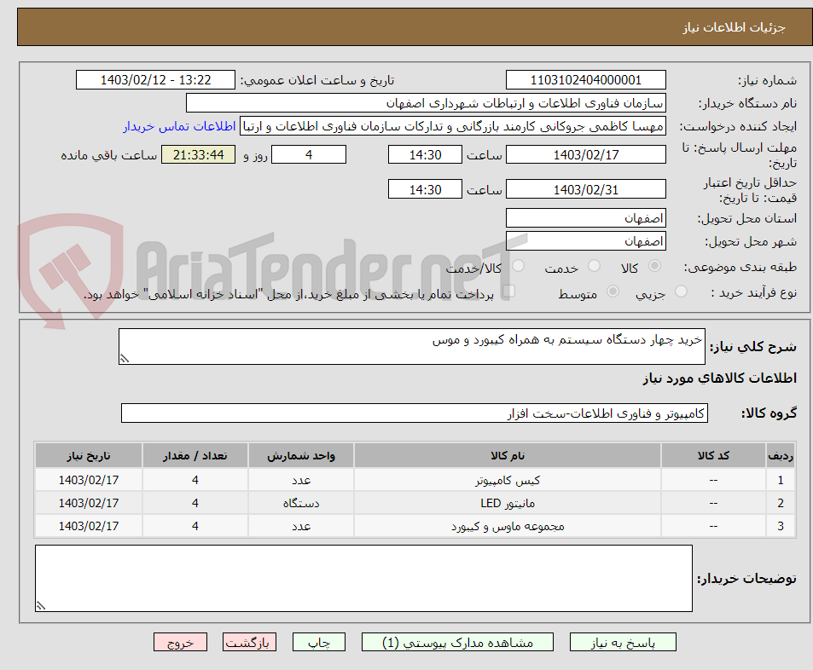Image resolution: width=813 pixels, height=670 pixels.
Task: Select the کالا radio button
Action: (x=655, y=266)
